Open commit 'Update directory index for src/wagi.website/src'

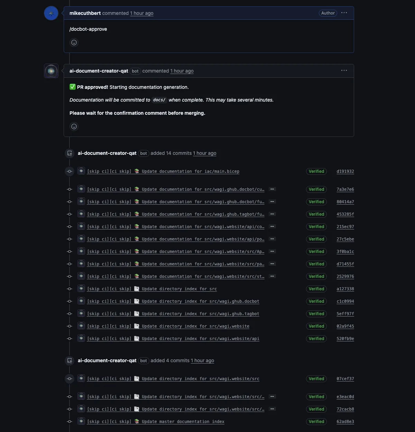(173, 379)
